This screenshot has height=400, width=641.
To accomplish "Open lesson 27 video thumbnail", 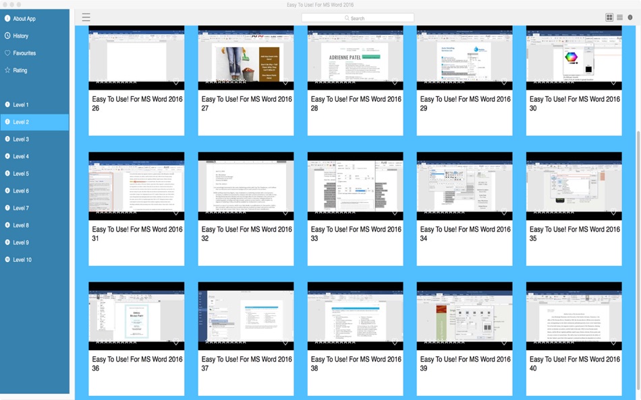I will coord(246,57).
